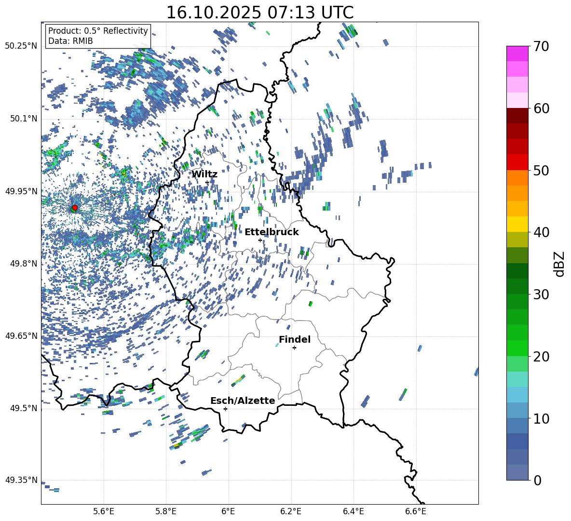The width and height of the screenshot is (571, 521).
Task: Click the title '16.10.2025 07:13 UTC'
Action: (x=259, y=13)
